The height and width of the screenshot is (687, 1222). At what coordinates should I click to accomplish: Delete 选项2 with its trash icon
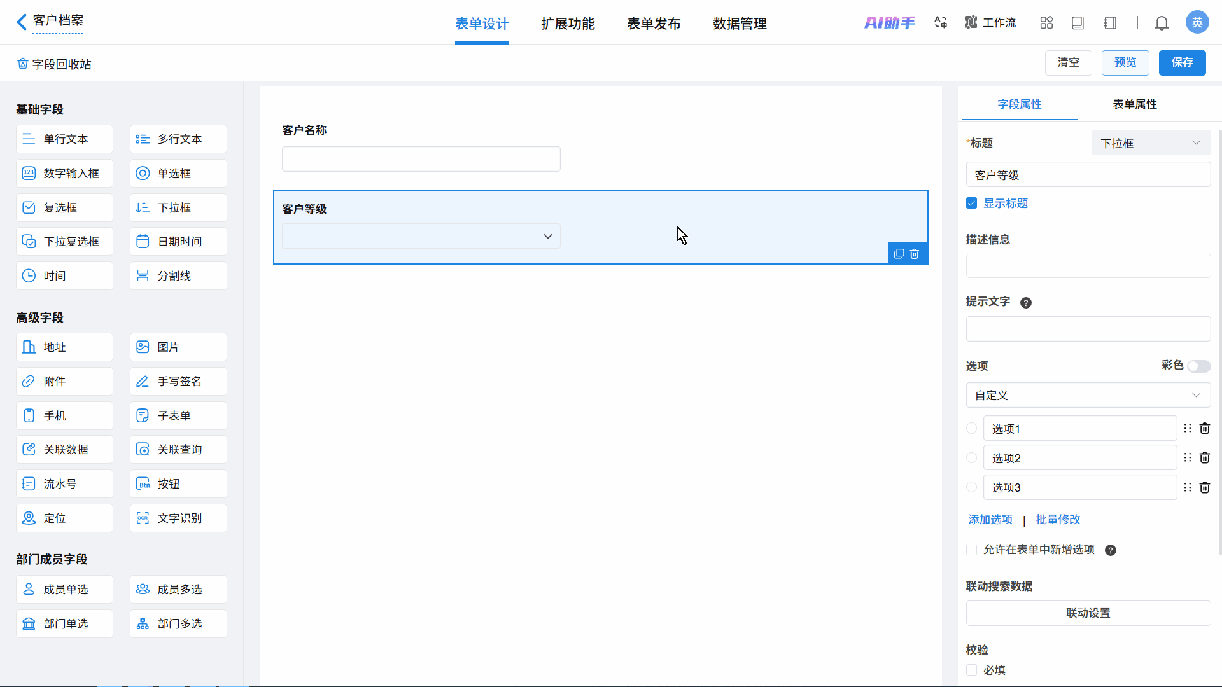(1204, 458)
